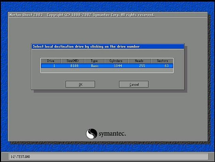The image size is (215, 162).
Task: Click the 63 sectors value
Action: pyautogui.click(x=167, y=66)
